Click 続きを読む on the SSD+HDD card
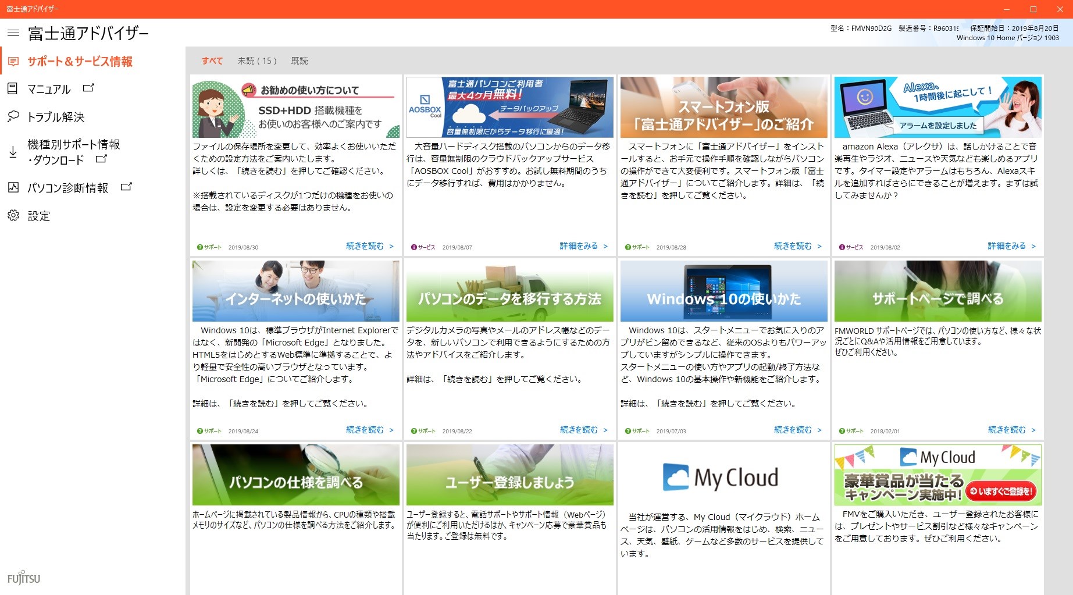Viewport: 1073px width, 595px height. click(x=370, y=246)
